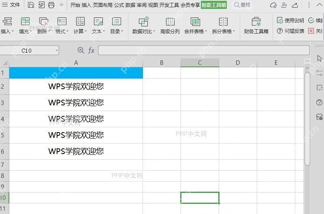The image size is (324, 214).
Task: Switch to the 数据 tab
Action: [130, 5]
